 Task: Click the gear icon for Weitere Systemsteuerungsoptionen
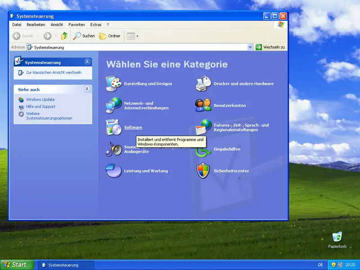[21, 114]
